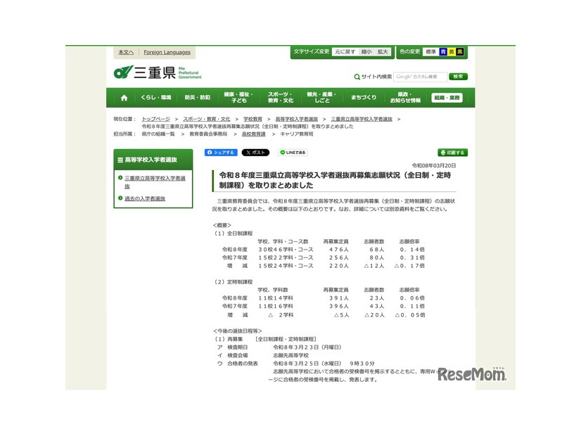Open the 防災・防犯 menu
581x436 pixels.
coord(198,97)
